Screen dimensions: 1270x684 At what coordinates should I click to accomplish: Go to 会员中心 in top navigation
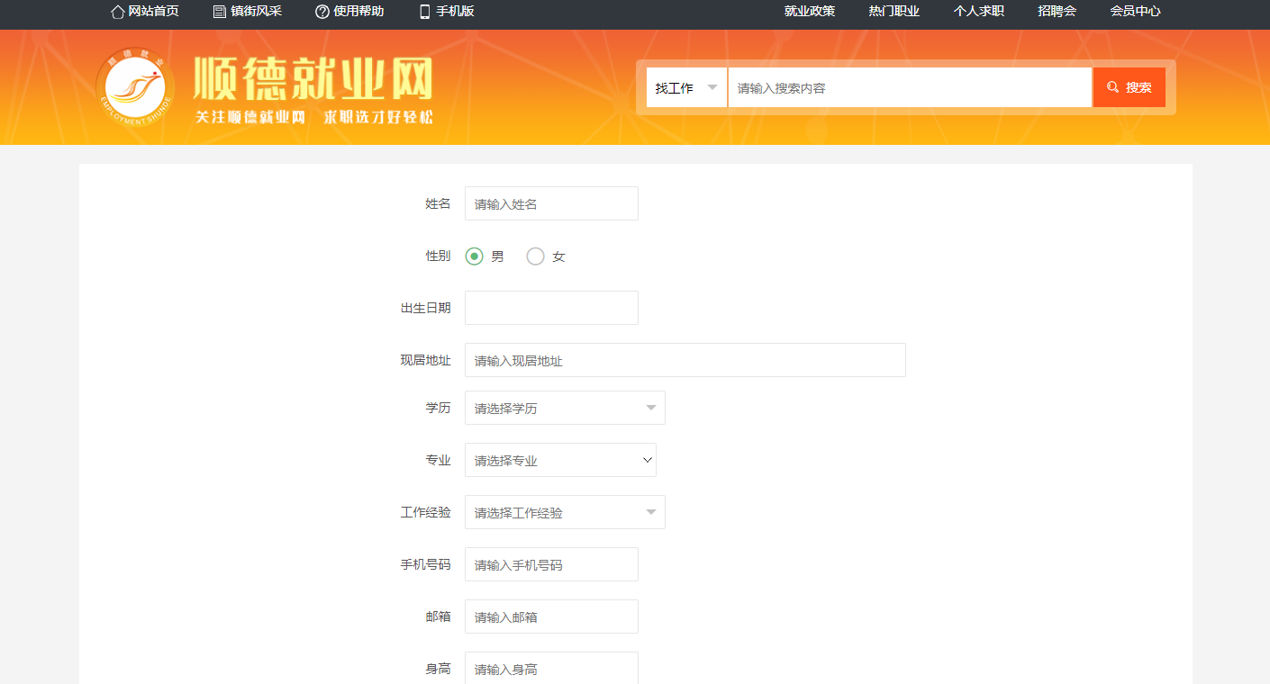point(1135,12)
